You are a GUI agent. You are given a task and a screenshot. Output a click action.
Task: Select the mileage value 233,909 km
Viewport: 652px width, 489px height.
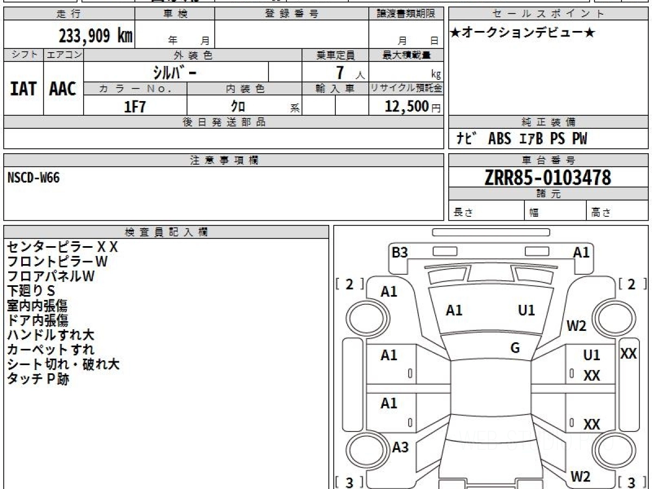pyautogui.click(x=95, y=36)
